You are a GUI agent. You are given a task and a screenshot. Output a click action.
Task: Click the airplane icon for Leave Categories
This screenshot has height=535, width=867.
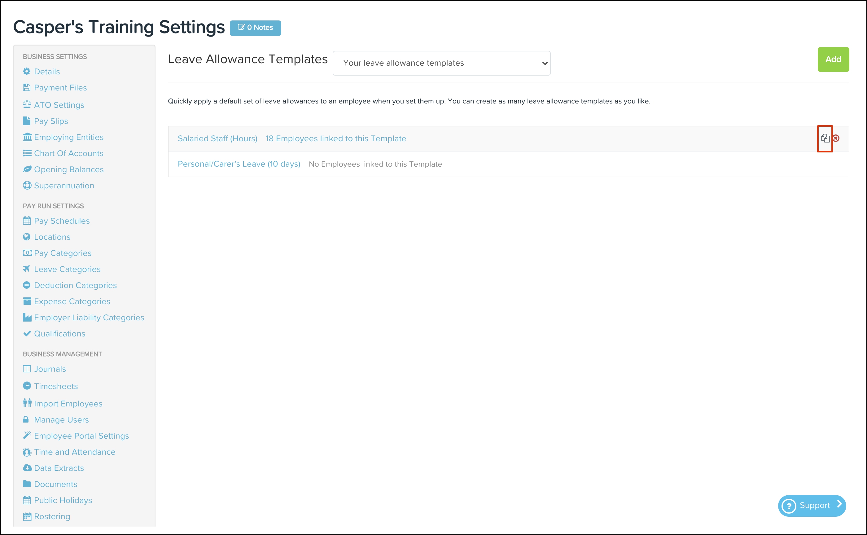pyautogui.click(x=27, y=269)
